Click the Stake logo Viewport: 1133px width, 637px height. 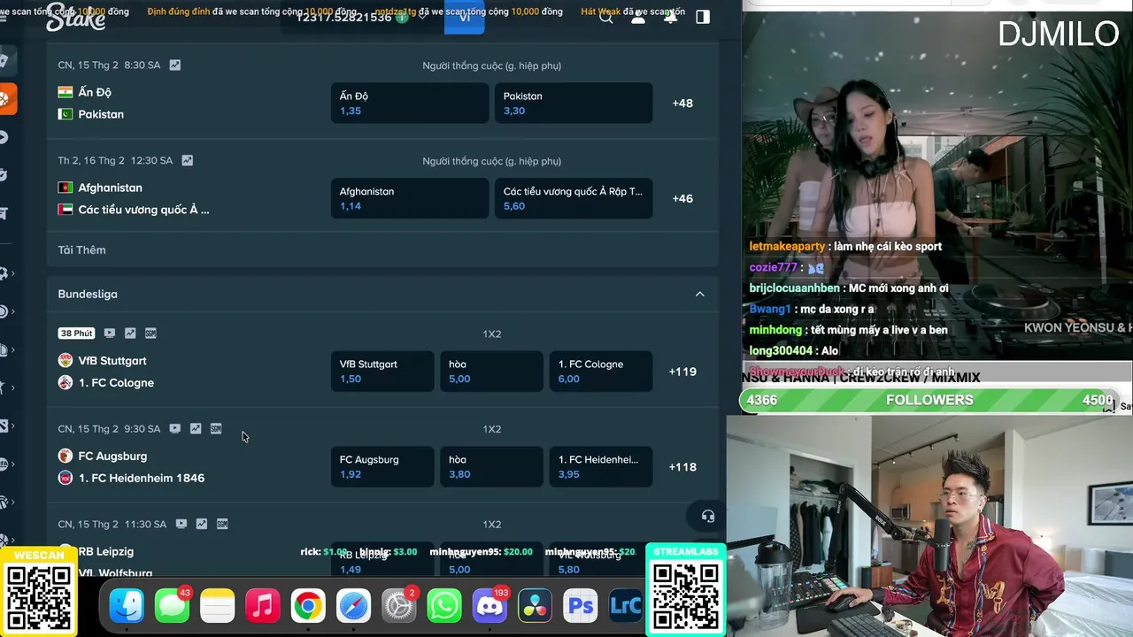pyautogui.click(x=75, y=17)
